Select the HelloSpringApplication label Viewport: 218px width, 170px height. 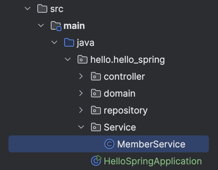pos(153,161)
